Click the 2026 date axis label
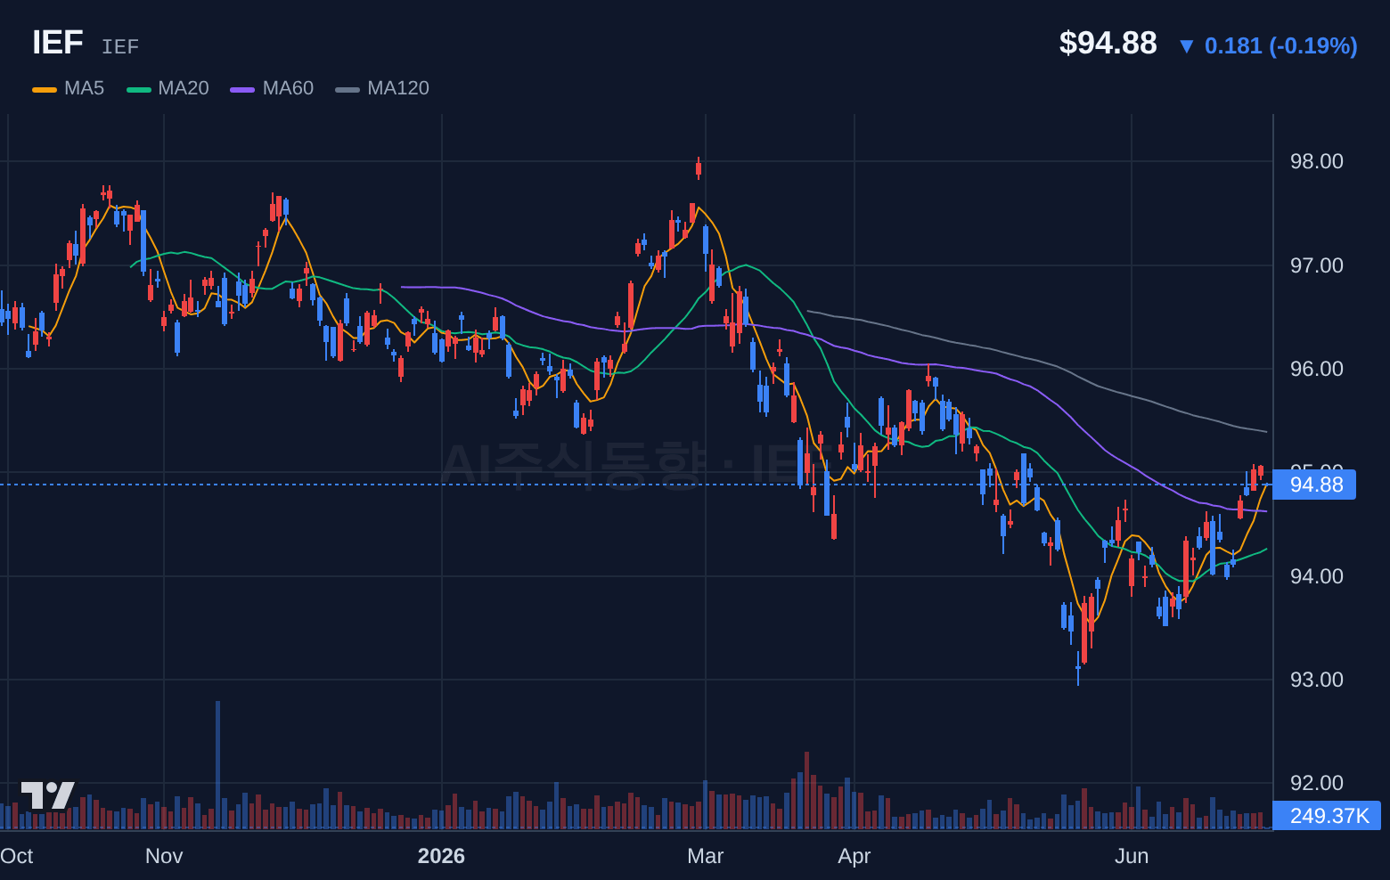The image size is (1390, 880). point(441,856)
